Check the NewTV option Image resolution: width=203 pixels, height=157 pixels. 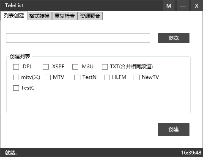click(x=137, y=77)
